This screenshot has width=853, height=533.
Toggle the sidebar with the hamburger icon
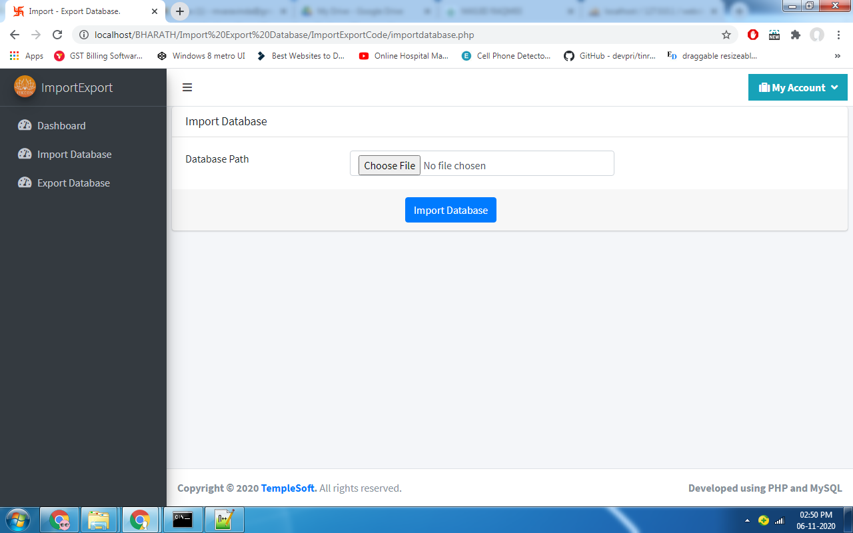pos(187,87)
